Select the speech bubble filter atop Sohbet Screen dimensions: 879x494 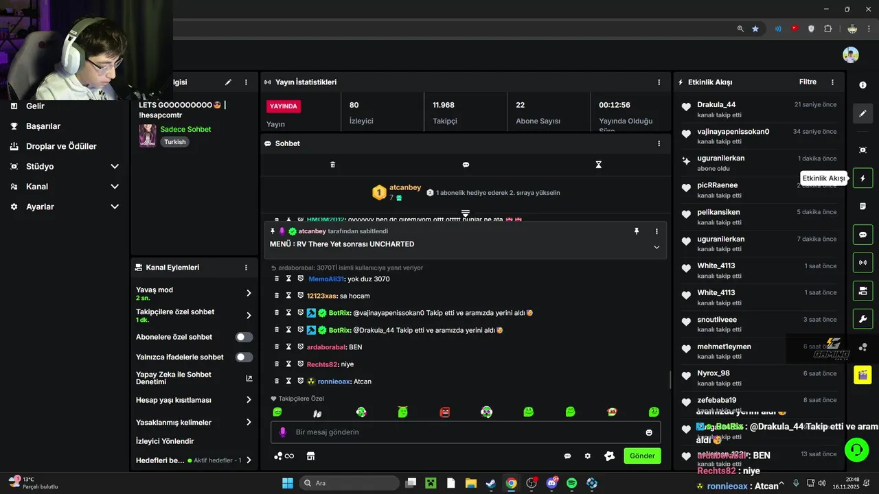tap(466, 165)
